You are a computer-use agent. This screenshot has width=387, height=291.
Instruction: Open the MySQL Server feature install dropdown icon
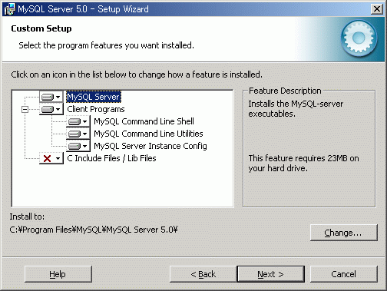point(51,97)
